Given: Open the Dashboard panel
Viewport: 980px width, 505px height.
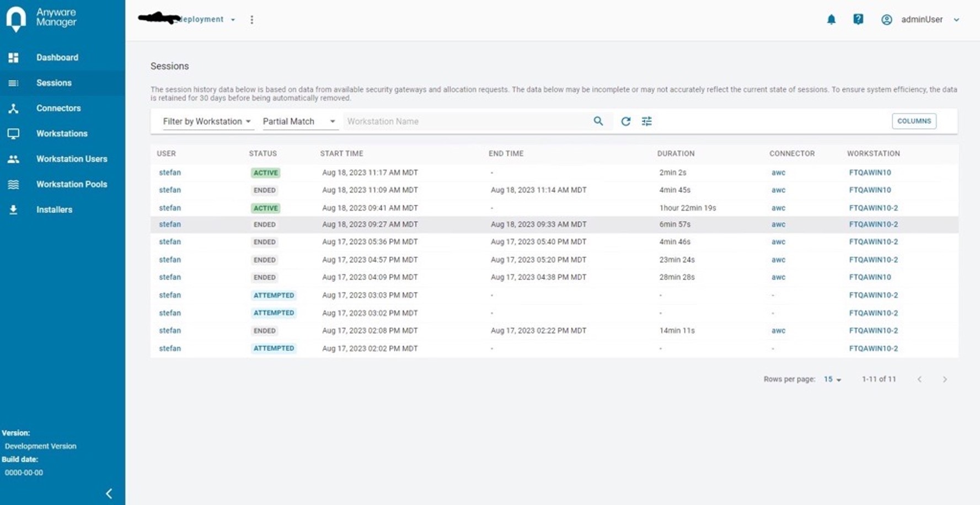Looking at the screenshot, I should (x=57, y=57).
